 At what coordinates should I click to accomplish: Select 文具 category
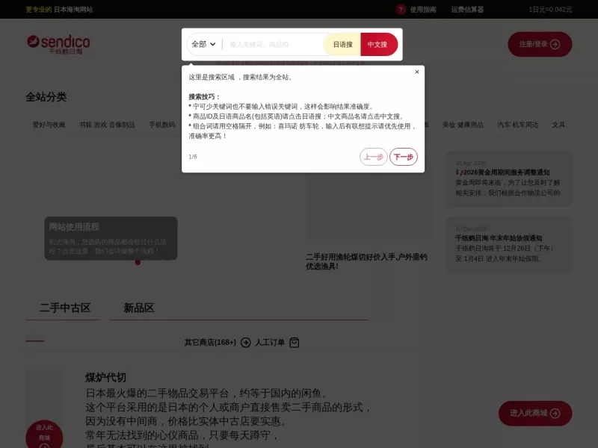tap(558, 125)
